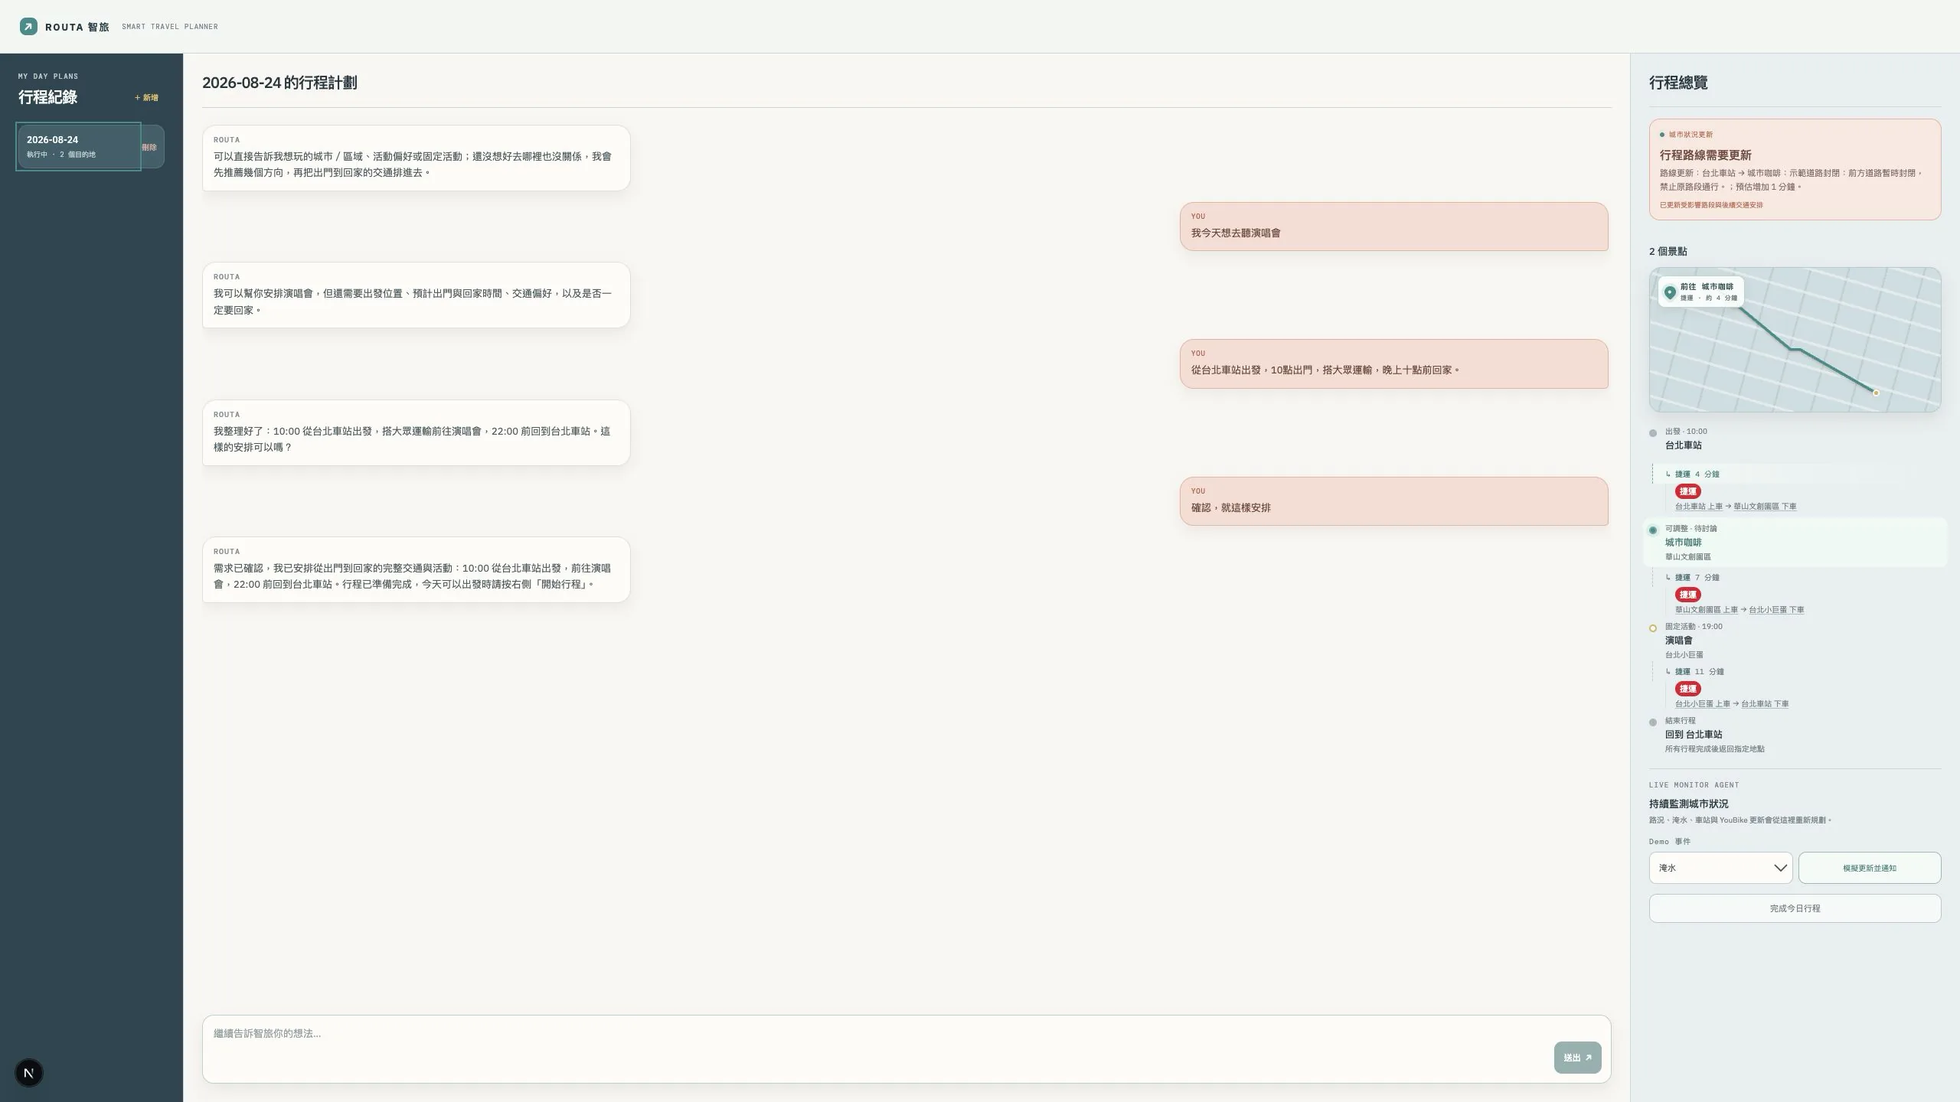Open the 華山文創園區 上車 link
Screen dimensions: 1960x1102
coord(1706,610)
